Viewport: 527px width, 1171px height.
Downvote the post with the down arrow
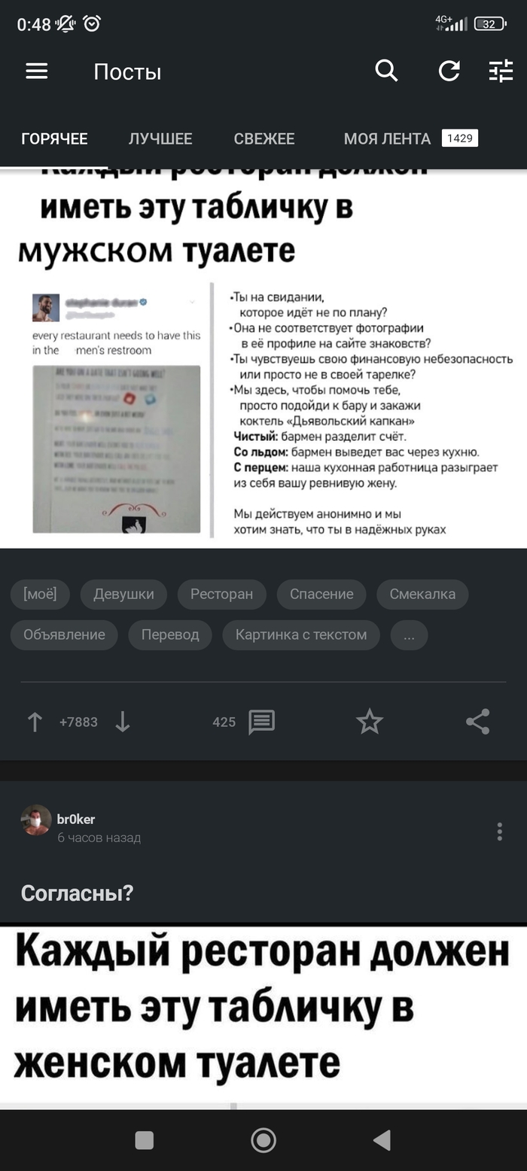point(123,722)
